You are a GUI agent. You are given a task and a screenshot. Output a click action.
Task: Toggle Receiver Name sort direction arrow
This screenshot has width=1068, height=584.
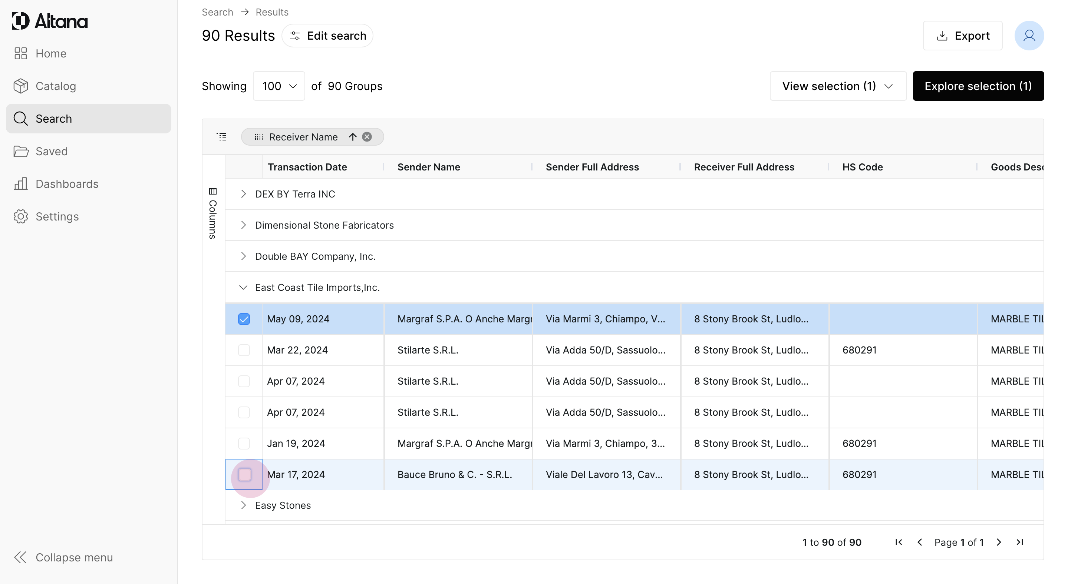(352, 137)
